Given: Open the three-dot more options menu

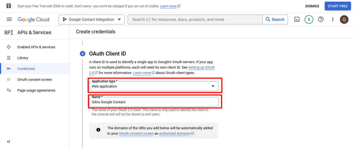Looking at the screenshot, I should 333,19.
